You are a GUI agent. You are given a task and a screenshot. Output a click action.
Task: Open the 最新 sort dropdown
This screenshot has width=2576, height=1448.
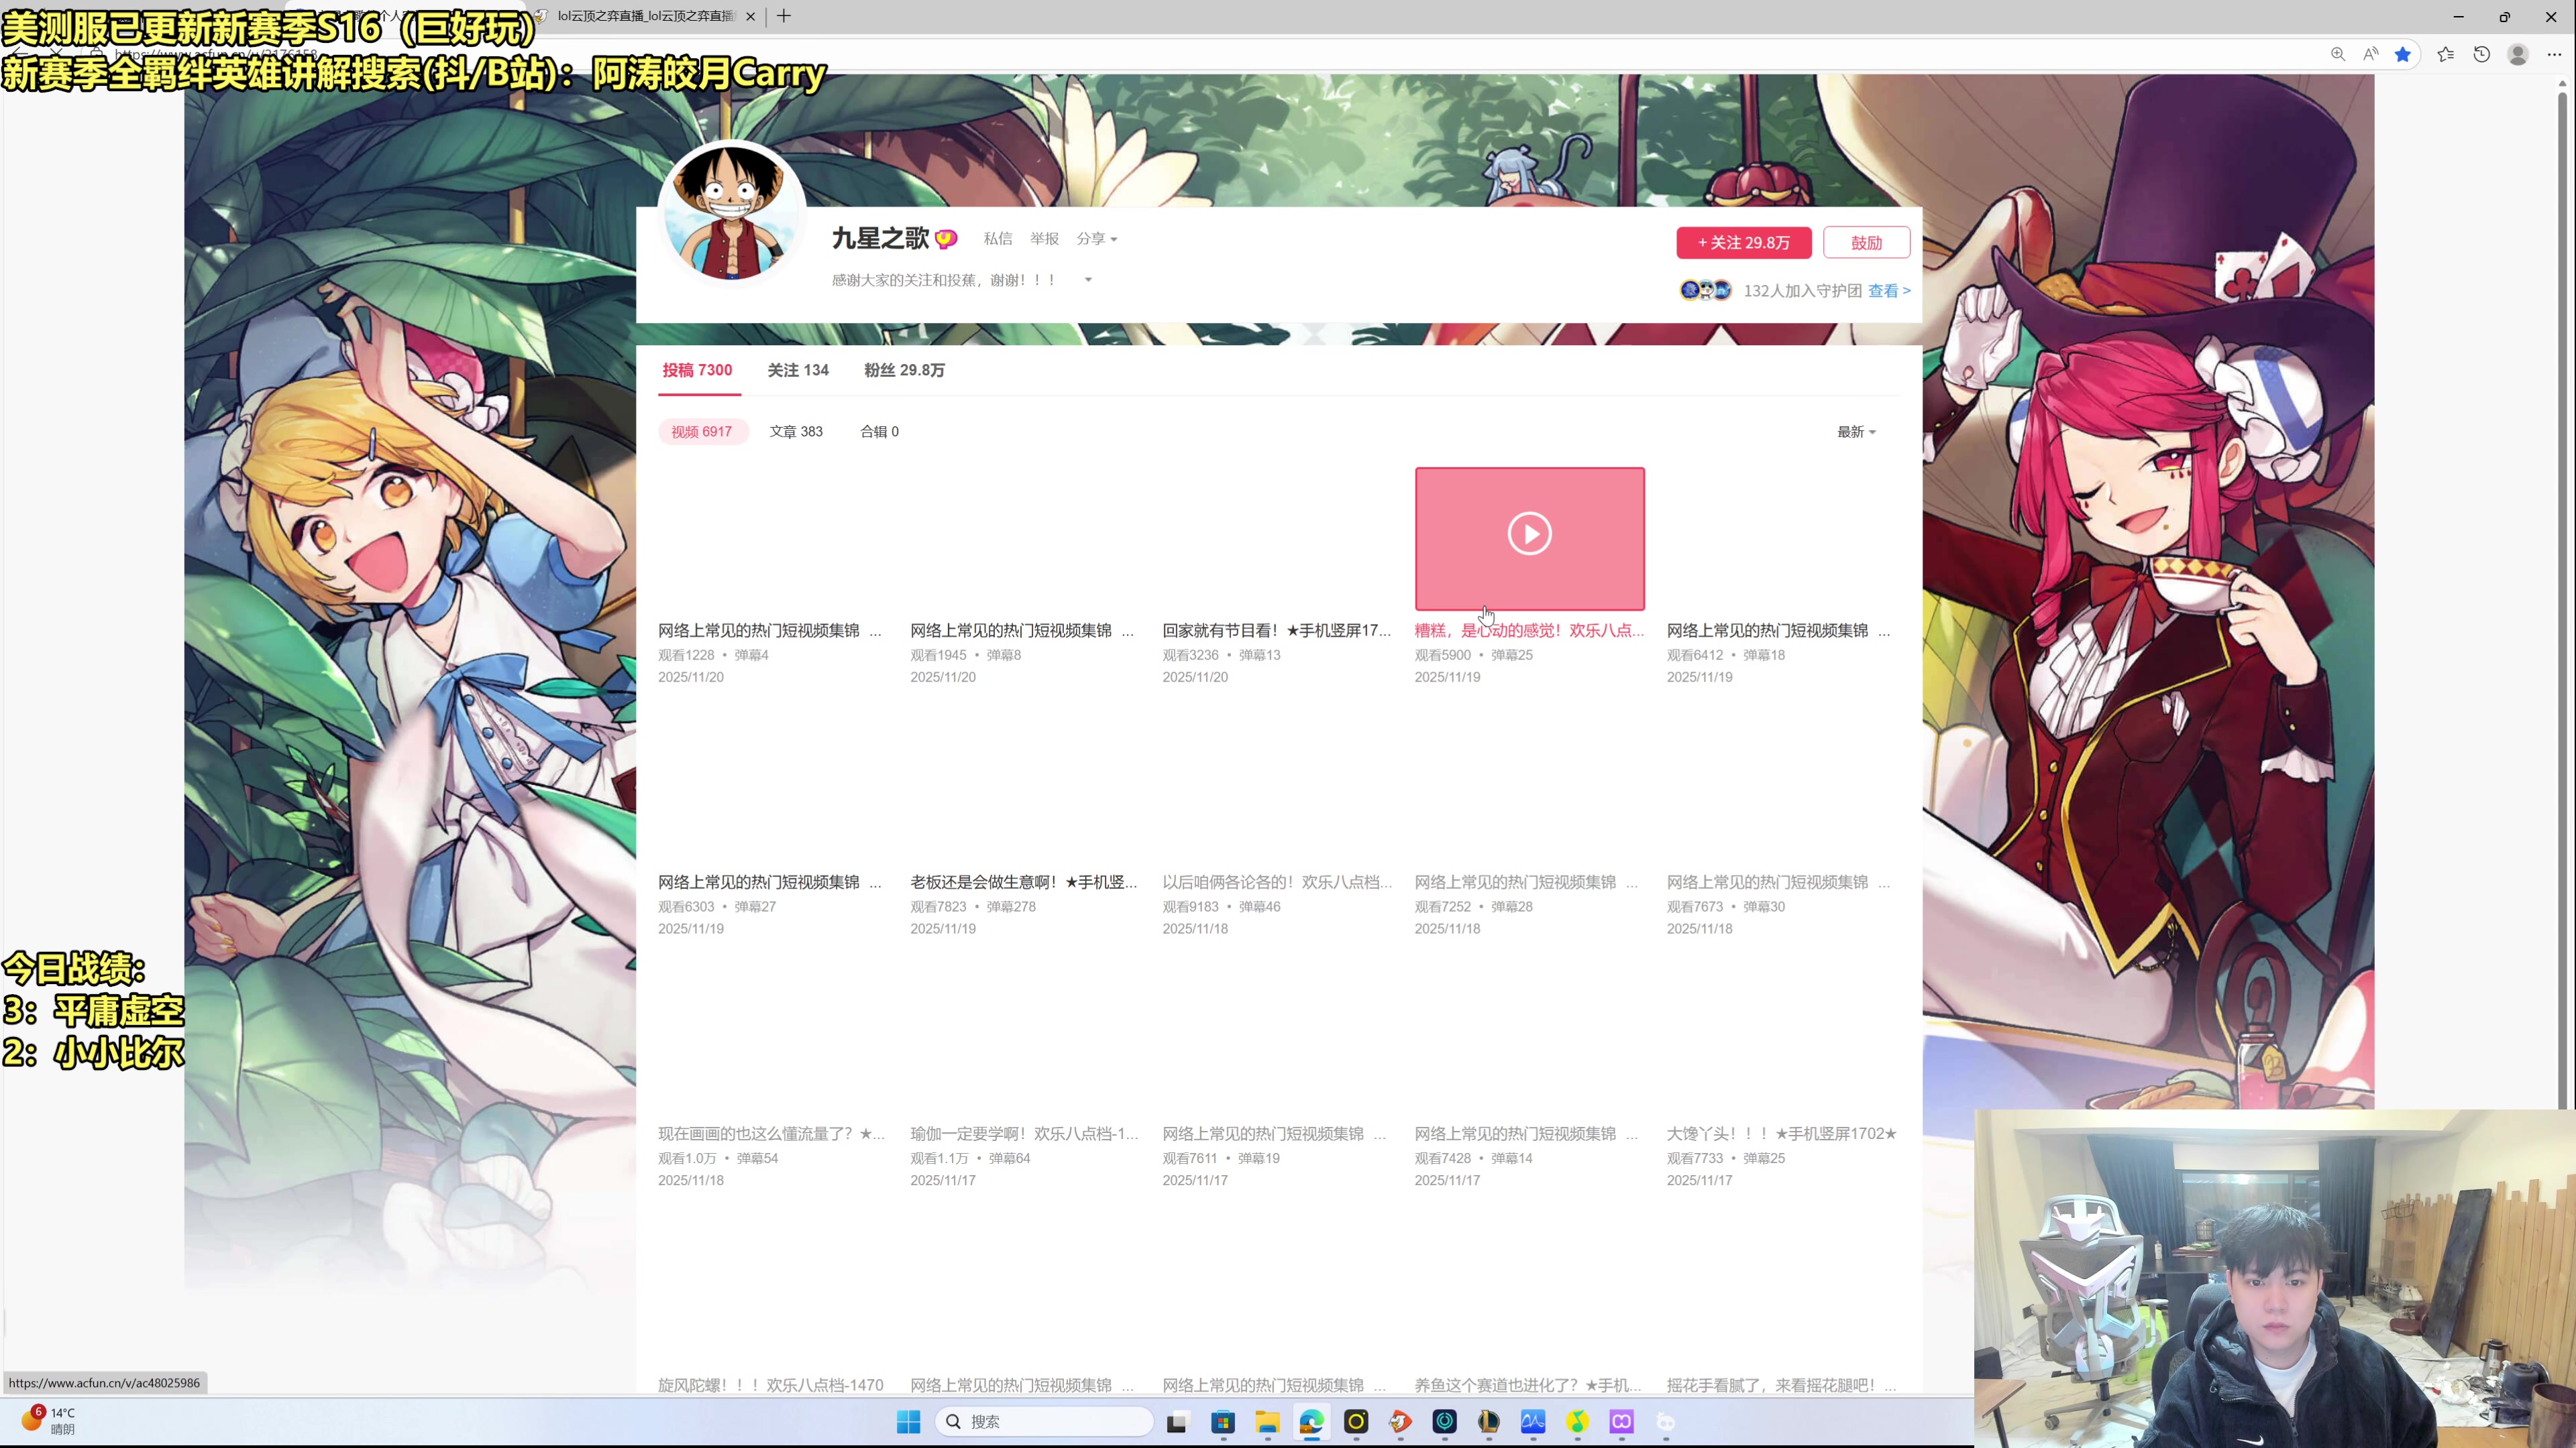[x=1855, y=430]
